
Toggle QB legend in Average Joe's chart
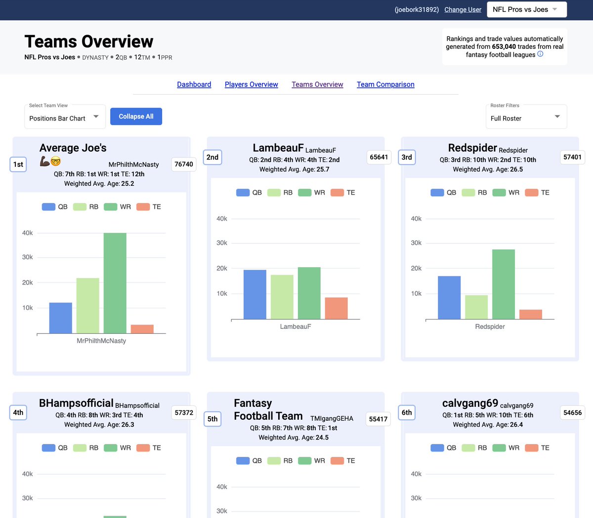click(x=54, y=207)
